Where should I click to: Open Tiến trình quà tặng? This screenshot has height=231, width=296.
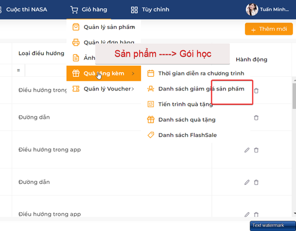[x=196, y=104]
